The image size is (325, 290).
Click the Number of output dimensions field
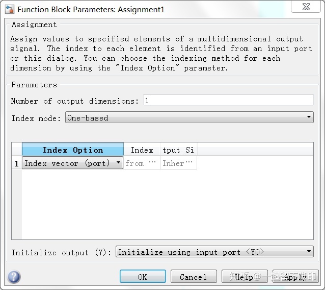click(x=228, y=100)
